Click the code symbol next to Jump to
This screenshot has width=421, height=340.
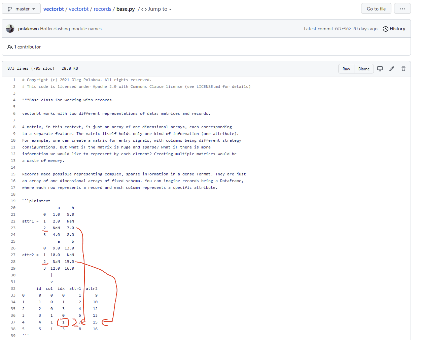144,9
